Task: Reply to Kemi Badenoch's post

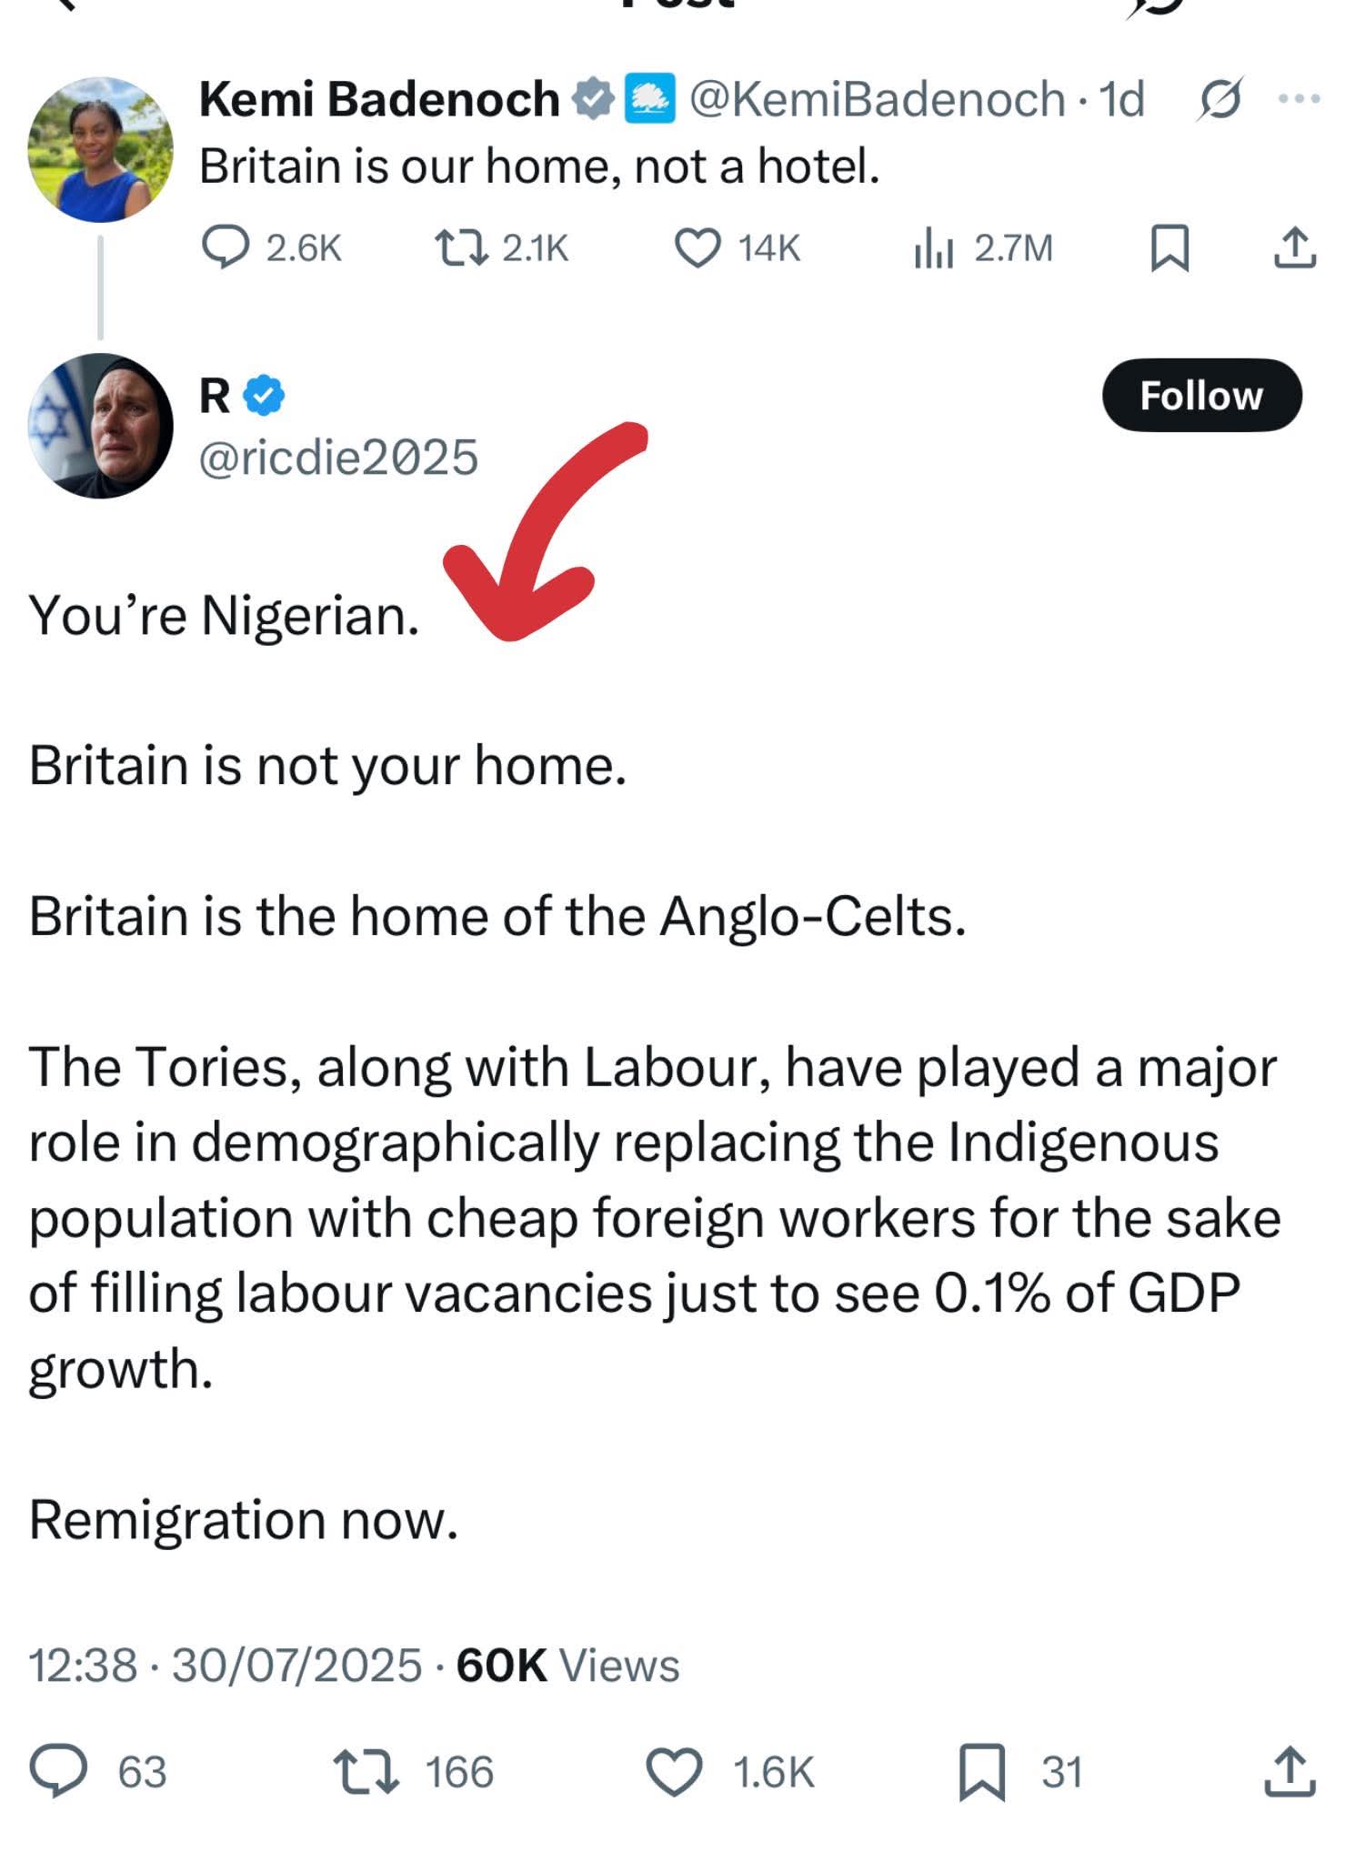Action: 225,247
